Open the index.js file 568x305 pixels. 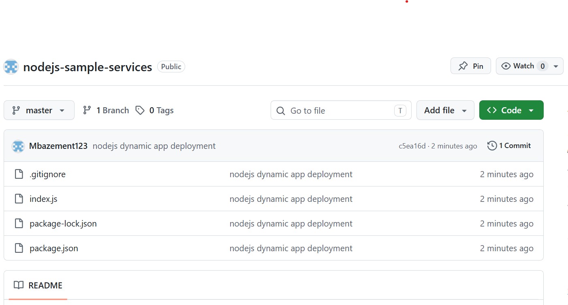pyautogui.click(x=43, y=199)
